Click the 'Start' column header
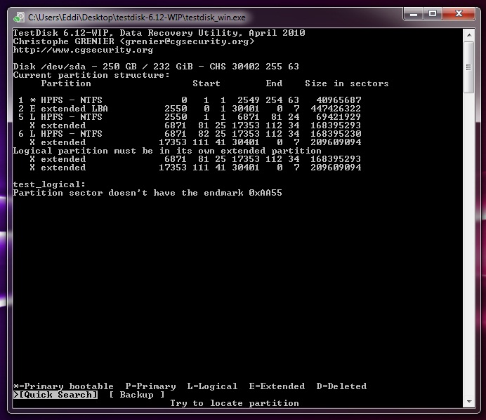This screenshot has width=486, height=420. pyautogui.click(x=206, y=83)
